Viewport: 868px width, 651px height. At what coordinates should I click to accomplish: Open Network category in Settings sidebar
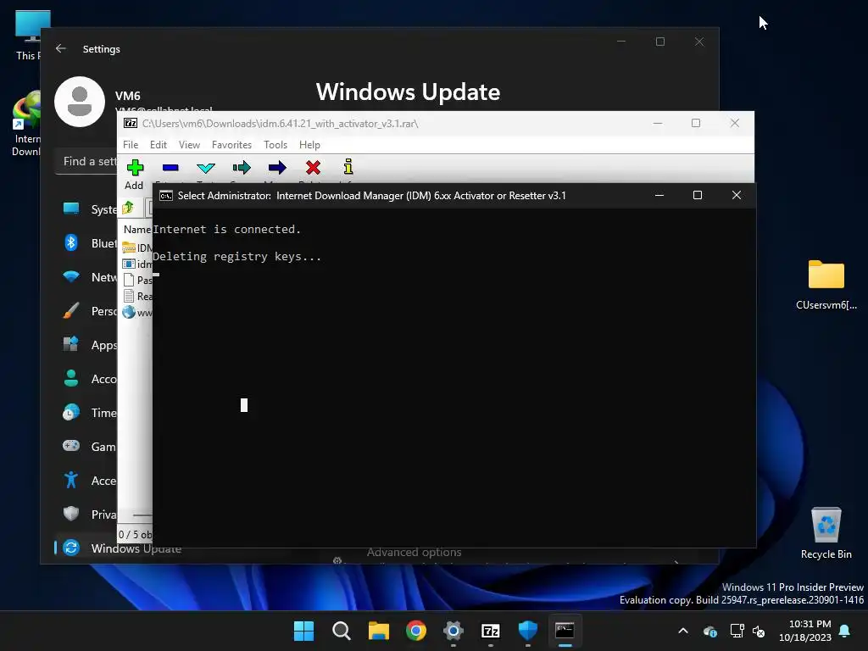pyautogui.click(x=90, y=277)
